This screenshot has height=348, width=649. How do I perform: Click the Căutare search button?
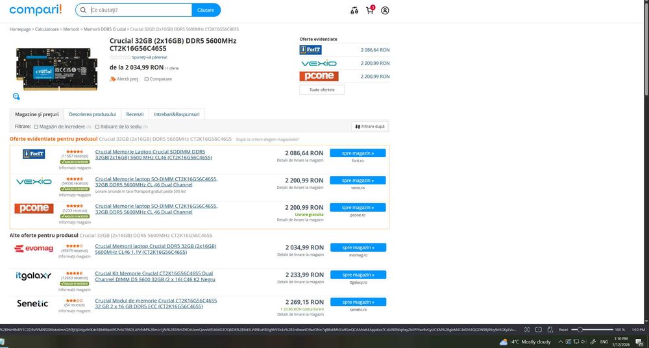click(206, 10)
